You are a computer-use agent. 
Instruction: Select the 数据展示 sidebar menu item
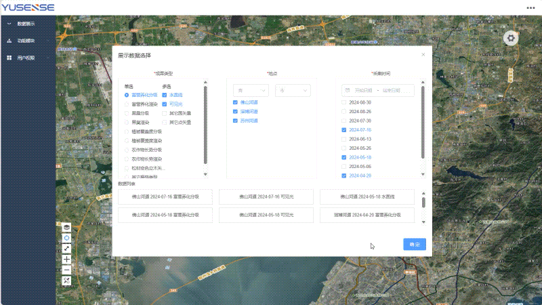[27, 24]
